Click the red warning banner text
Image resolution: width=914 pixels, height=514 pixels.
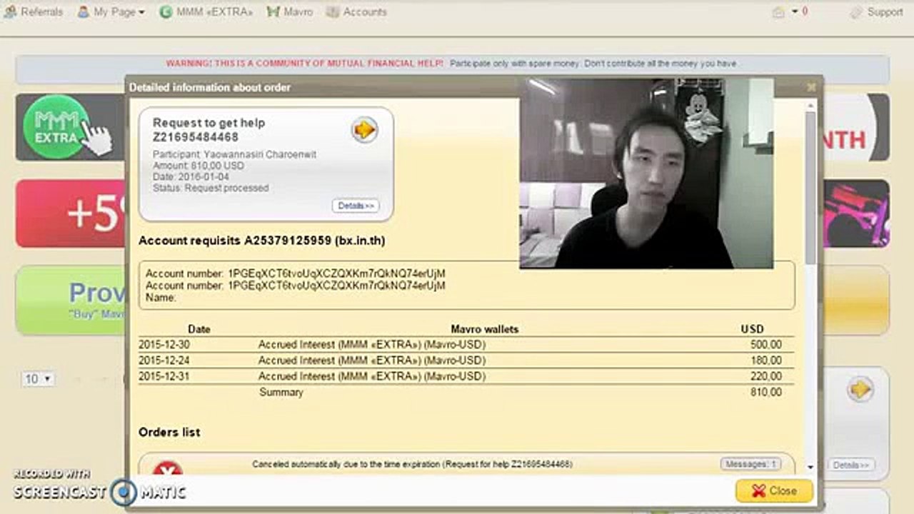pos(305,64)
